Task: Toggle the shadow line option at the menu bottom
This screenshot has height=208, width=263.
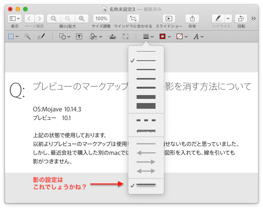Action: pyautogui.click(x=146, y=185)
